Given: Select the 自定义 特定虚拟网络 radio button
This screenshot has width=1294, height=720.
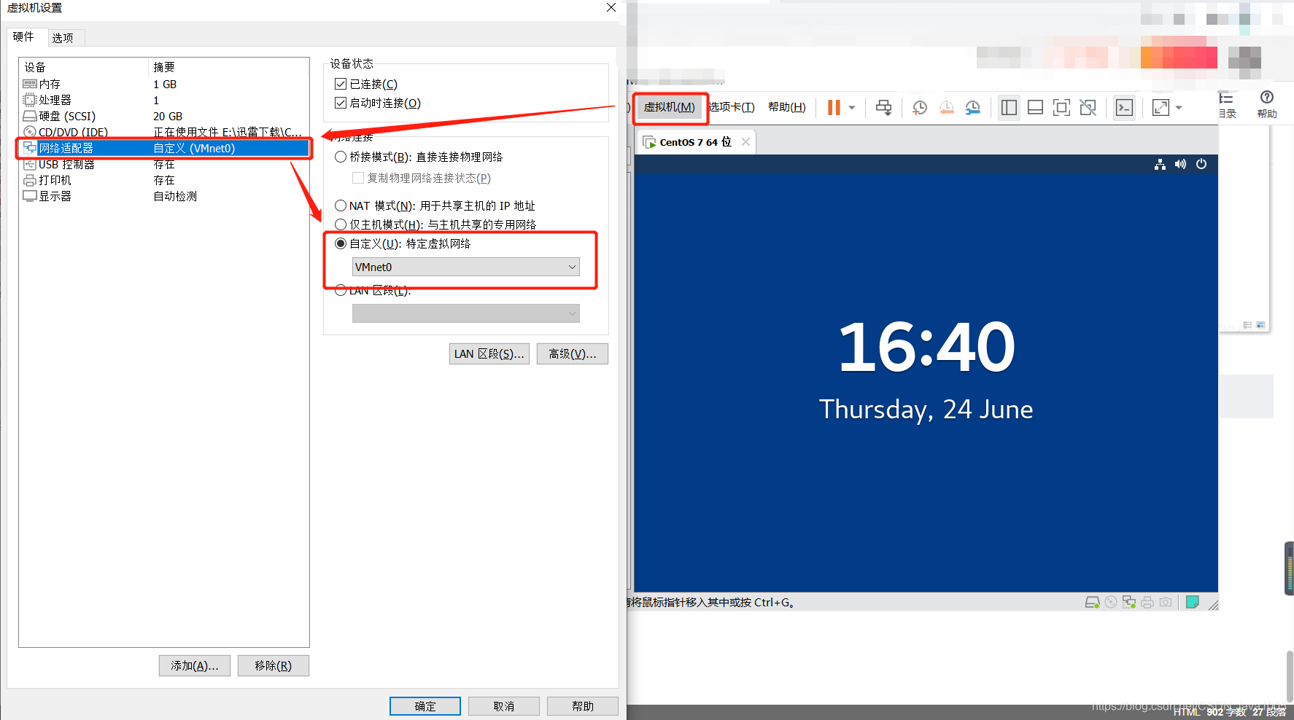Looking at the screenshot, I should tap(341, 243).
